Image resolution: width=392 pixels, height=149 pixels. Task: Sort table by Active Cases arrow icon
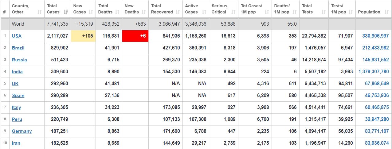tap(204, 12)
